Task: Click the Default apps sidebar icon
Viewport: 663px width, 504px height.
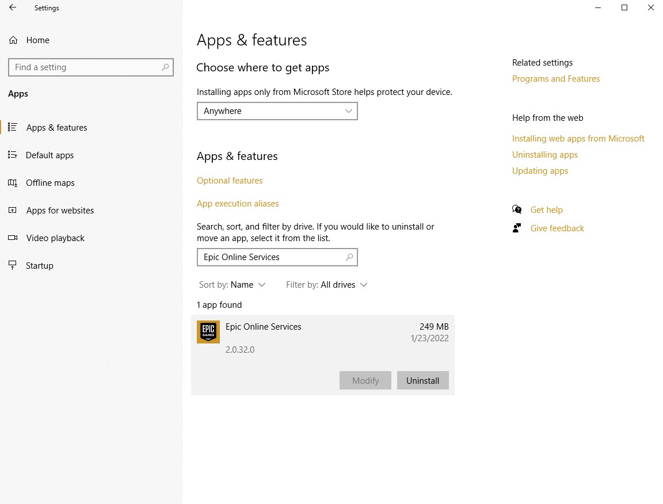Action: (13, 155)
